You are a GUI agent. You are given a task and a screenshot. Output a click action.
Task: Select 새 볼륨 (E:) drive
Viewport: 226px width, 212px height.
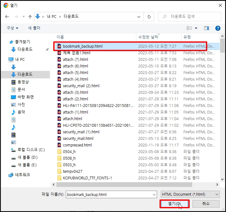click(24, 165)
